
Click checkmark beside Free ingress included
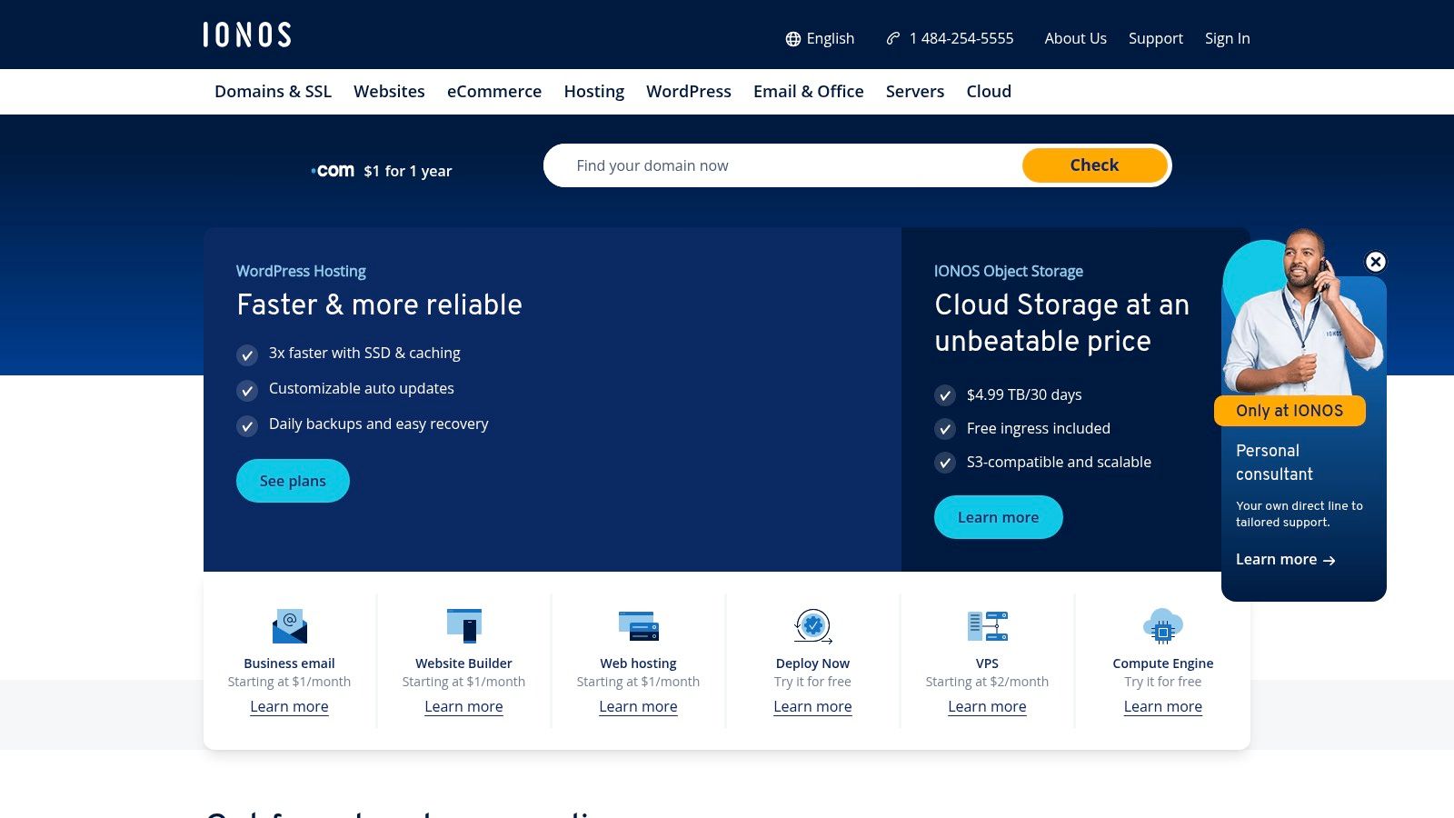coord(945,429)
